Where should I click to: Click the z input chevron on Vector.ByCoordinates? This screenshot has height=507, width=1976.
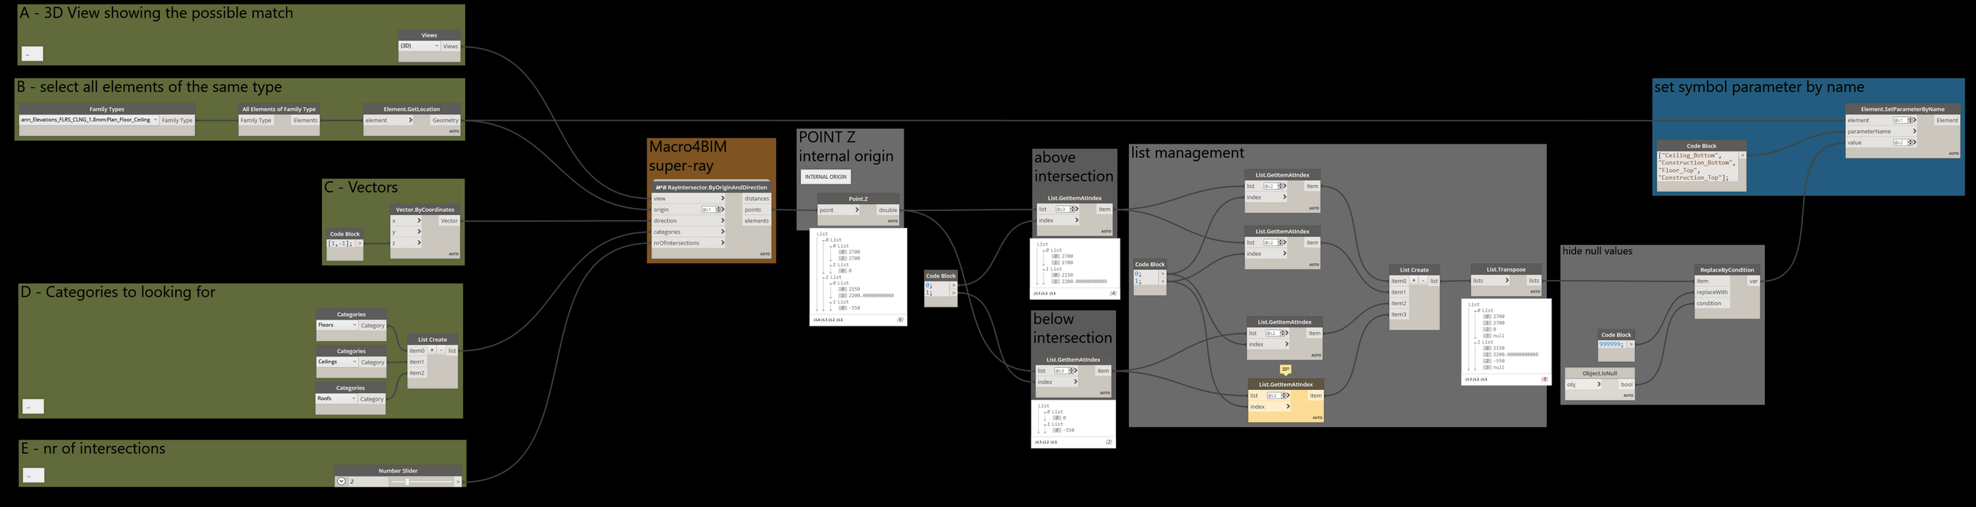click(x=419, y=243)
